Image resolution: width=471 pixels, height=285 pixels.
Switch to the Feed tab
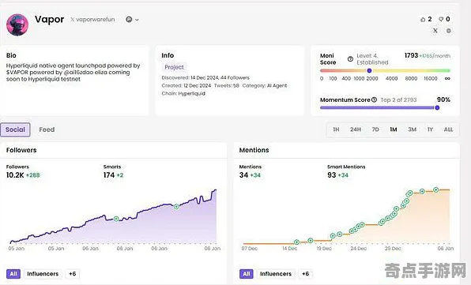[47, 129]
